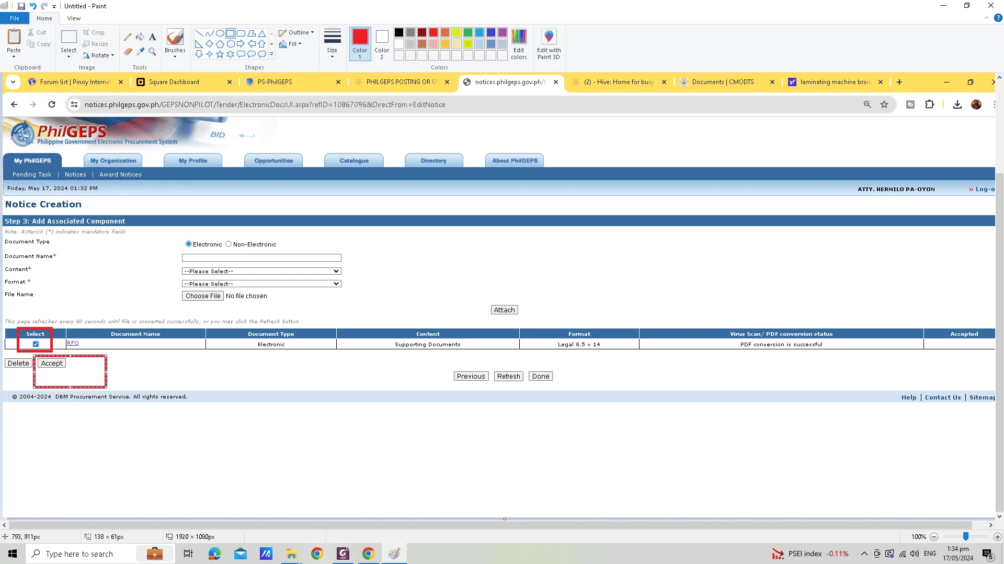
Task: Open the Format Please Select dropdown
Action: 261,284
